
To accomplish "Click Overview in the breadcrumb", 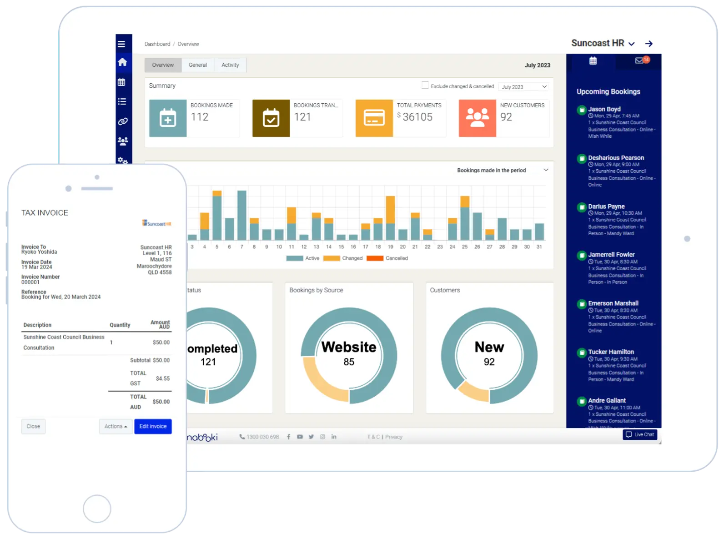I will 188,44.
